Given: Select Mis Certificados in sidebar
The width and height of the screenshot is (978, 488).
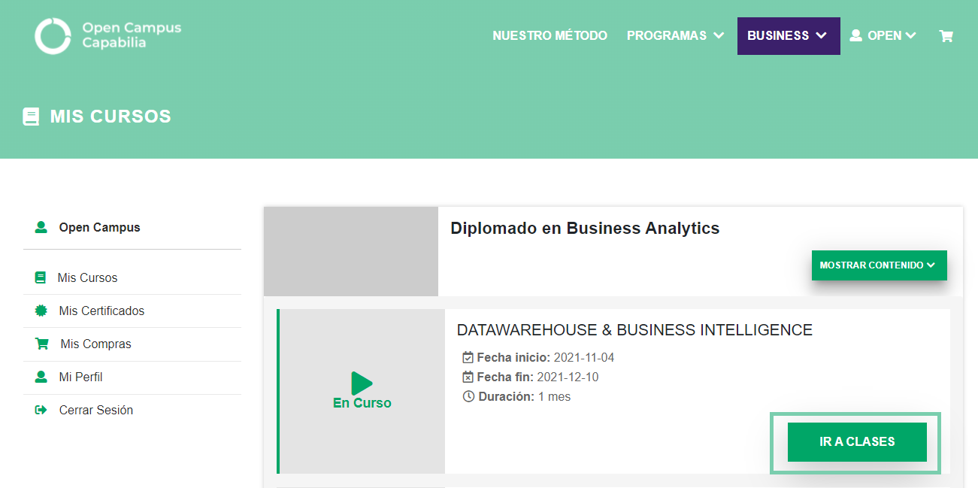Looking at the screenshot, I should [101, 311].
